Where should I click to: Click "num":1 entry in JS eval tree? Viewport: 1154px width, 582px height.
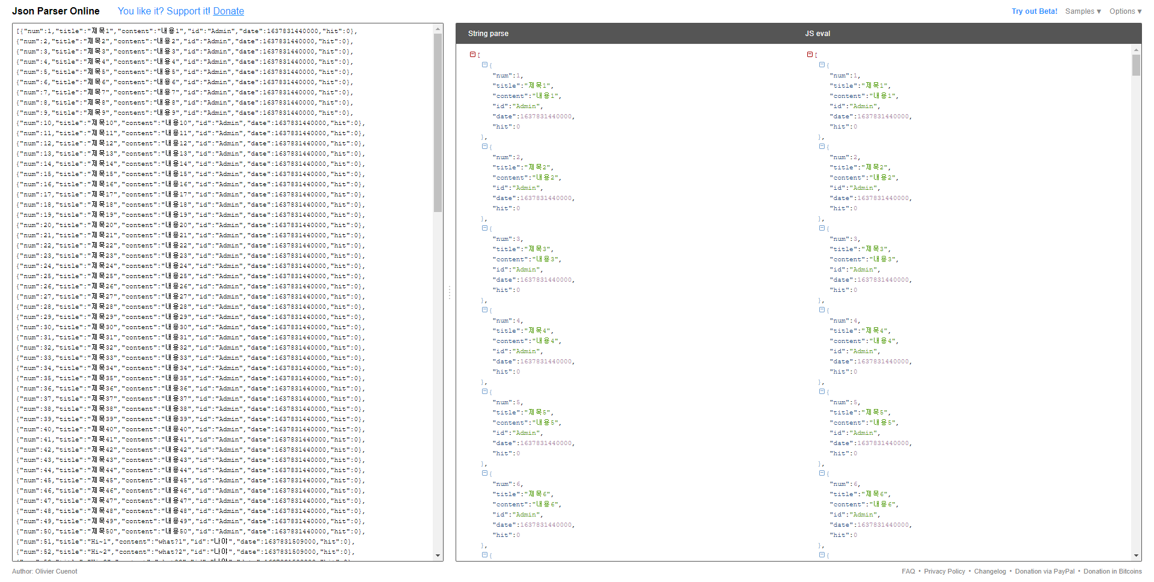pyautogui.click(x=845, y=76)
